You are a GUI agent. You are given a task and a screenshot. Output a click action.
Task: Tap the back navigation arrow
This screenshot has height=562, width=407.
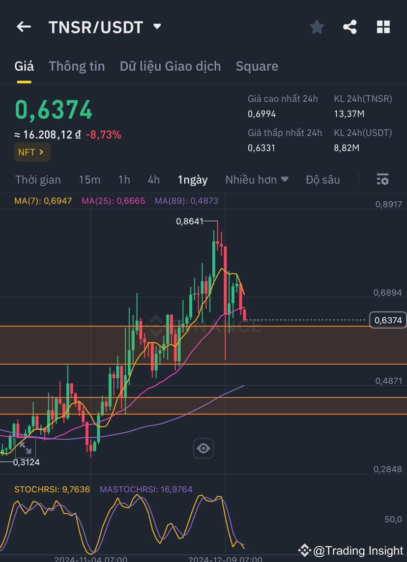point(24,27)
